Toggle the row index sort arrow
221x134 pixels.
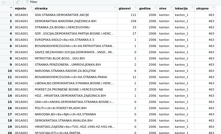tap(11, 7)
